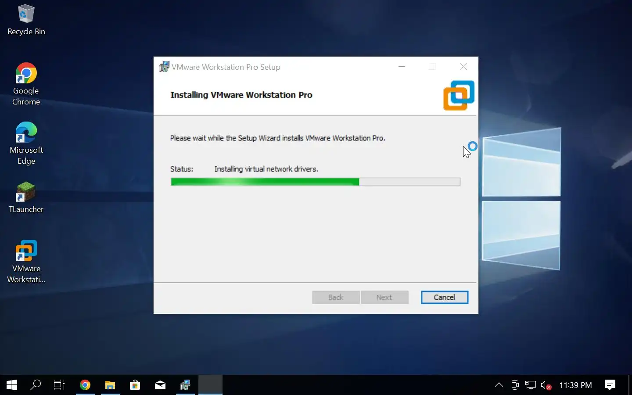Screen dimensions: 632x395
Task: Click the Meet Now tray icon
Action: [515, 385]
